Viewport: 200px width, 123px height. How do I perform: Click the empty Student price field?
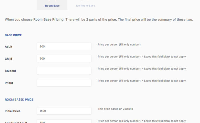click(x=64, y=71)
